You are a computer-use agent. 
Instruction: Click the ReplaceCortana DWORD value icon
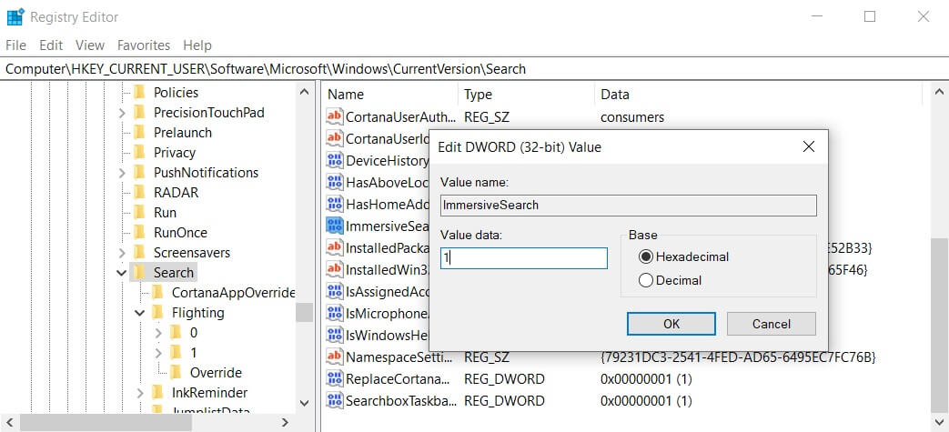[334, 378]
